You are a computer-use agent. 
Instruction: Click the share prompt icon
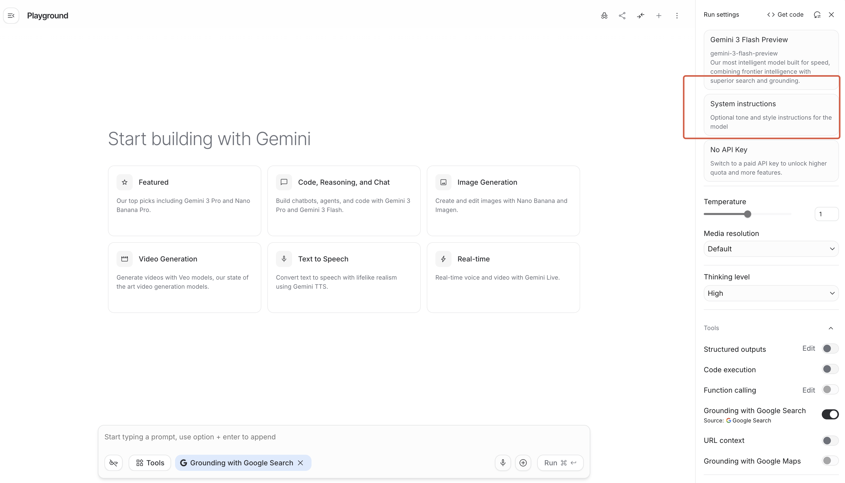[x=622, y=16]
